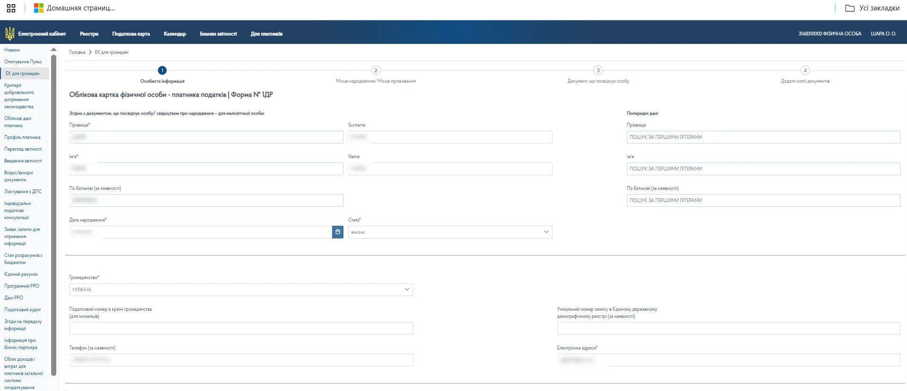
Task: Open Податковий аудит in the sidebar
Action: (23, 310)
